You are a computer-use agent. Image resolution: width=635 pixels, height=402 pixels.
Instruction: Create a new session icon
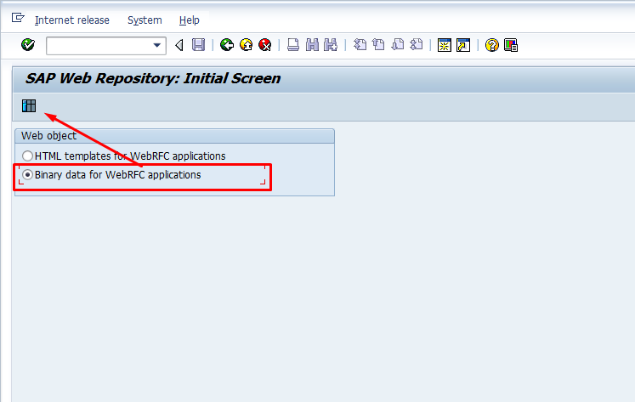tap(445, 45)
